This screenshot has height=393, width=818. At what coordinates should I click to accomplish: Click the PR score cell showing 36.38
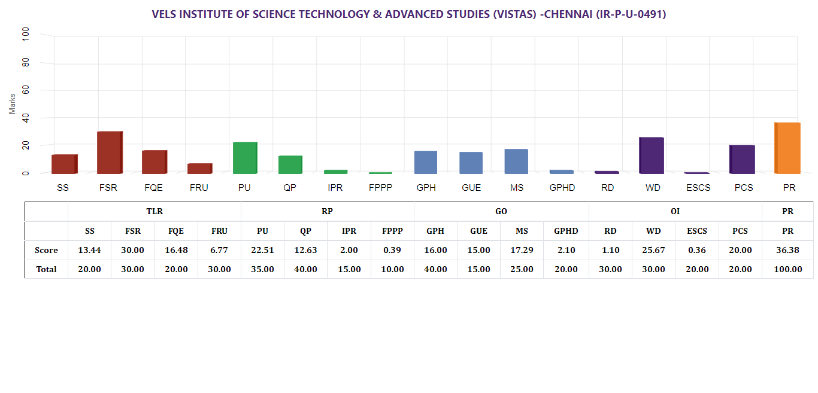[787, 250]
